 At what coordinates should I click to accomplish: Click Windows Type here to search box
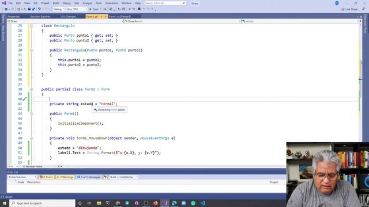tap(42, 203)
